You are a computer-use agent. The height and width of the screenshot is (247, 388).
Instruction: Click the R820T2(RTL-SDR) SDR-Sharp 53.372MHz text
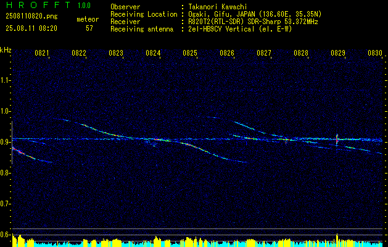pyautogui.click(x=252, y=22)
